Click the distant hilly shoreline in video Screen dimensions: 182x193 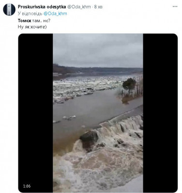pos(98,69)
